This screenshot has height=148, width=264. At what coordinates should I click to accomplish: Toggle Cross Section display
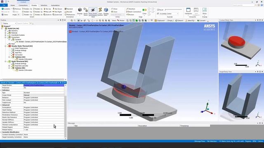(x=100, y=12)
